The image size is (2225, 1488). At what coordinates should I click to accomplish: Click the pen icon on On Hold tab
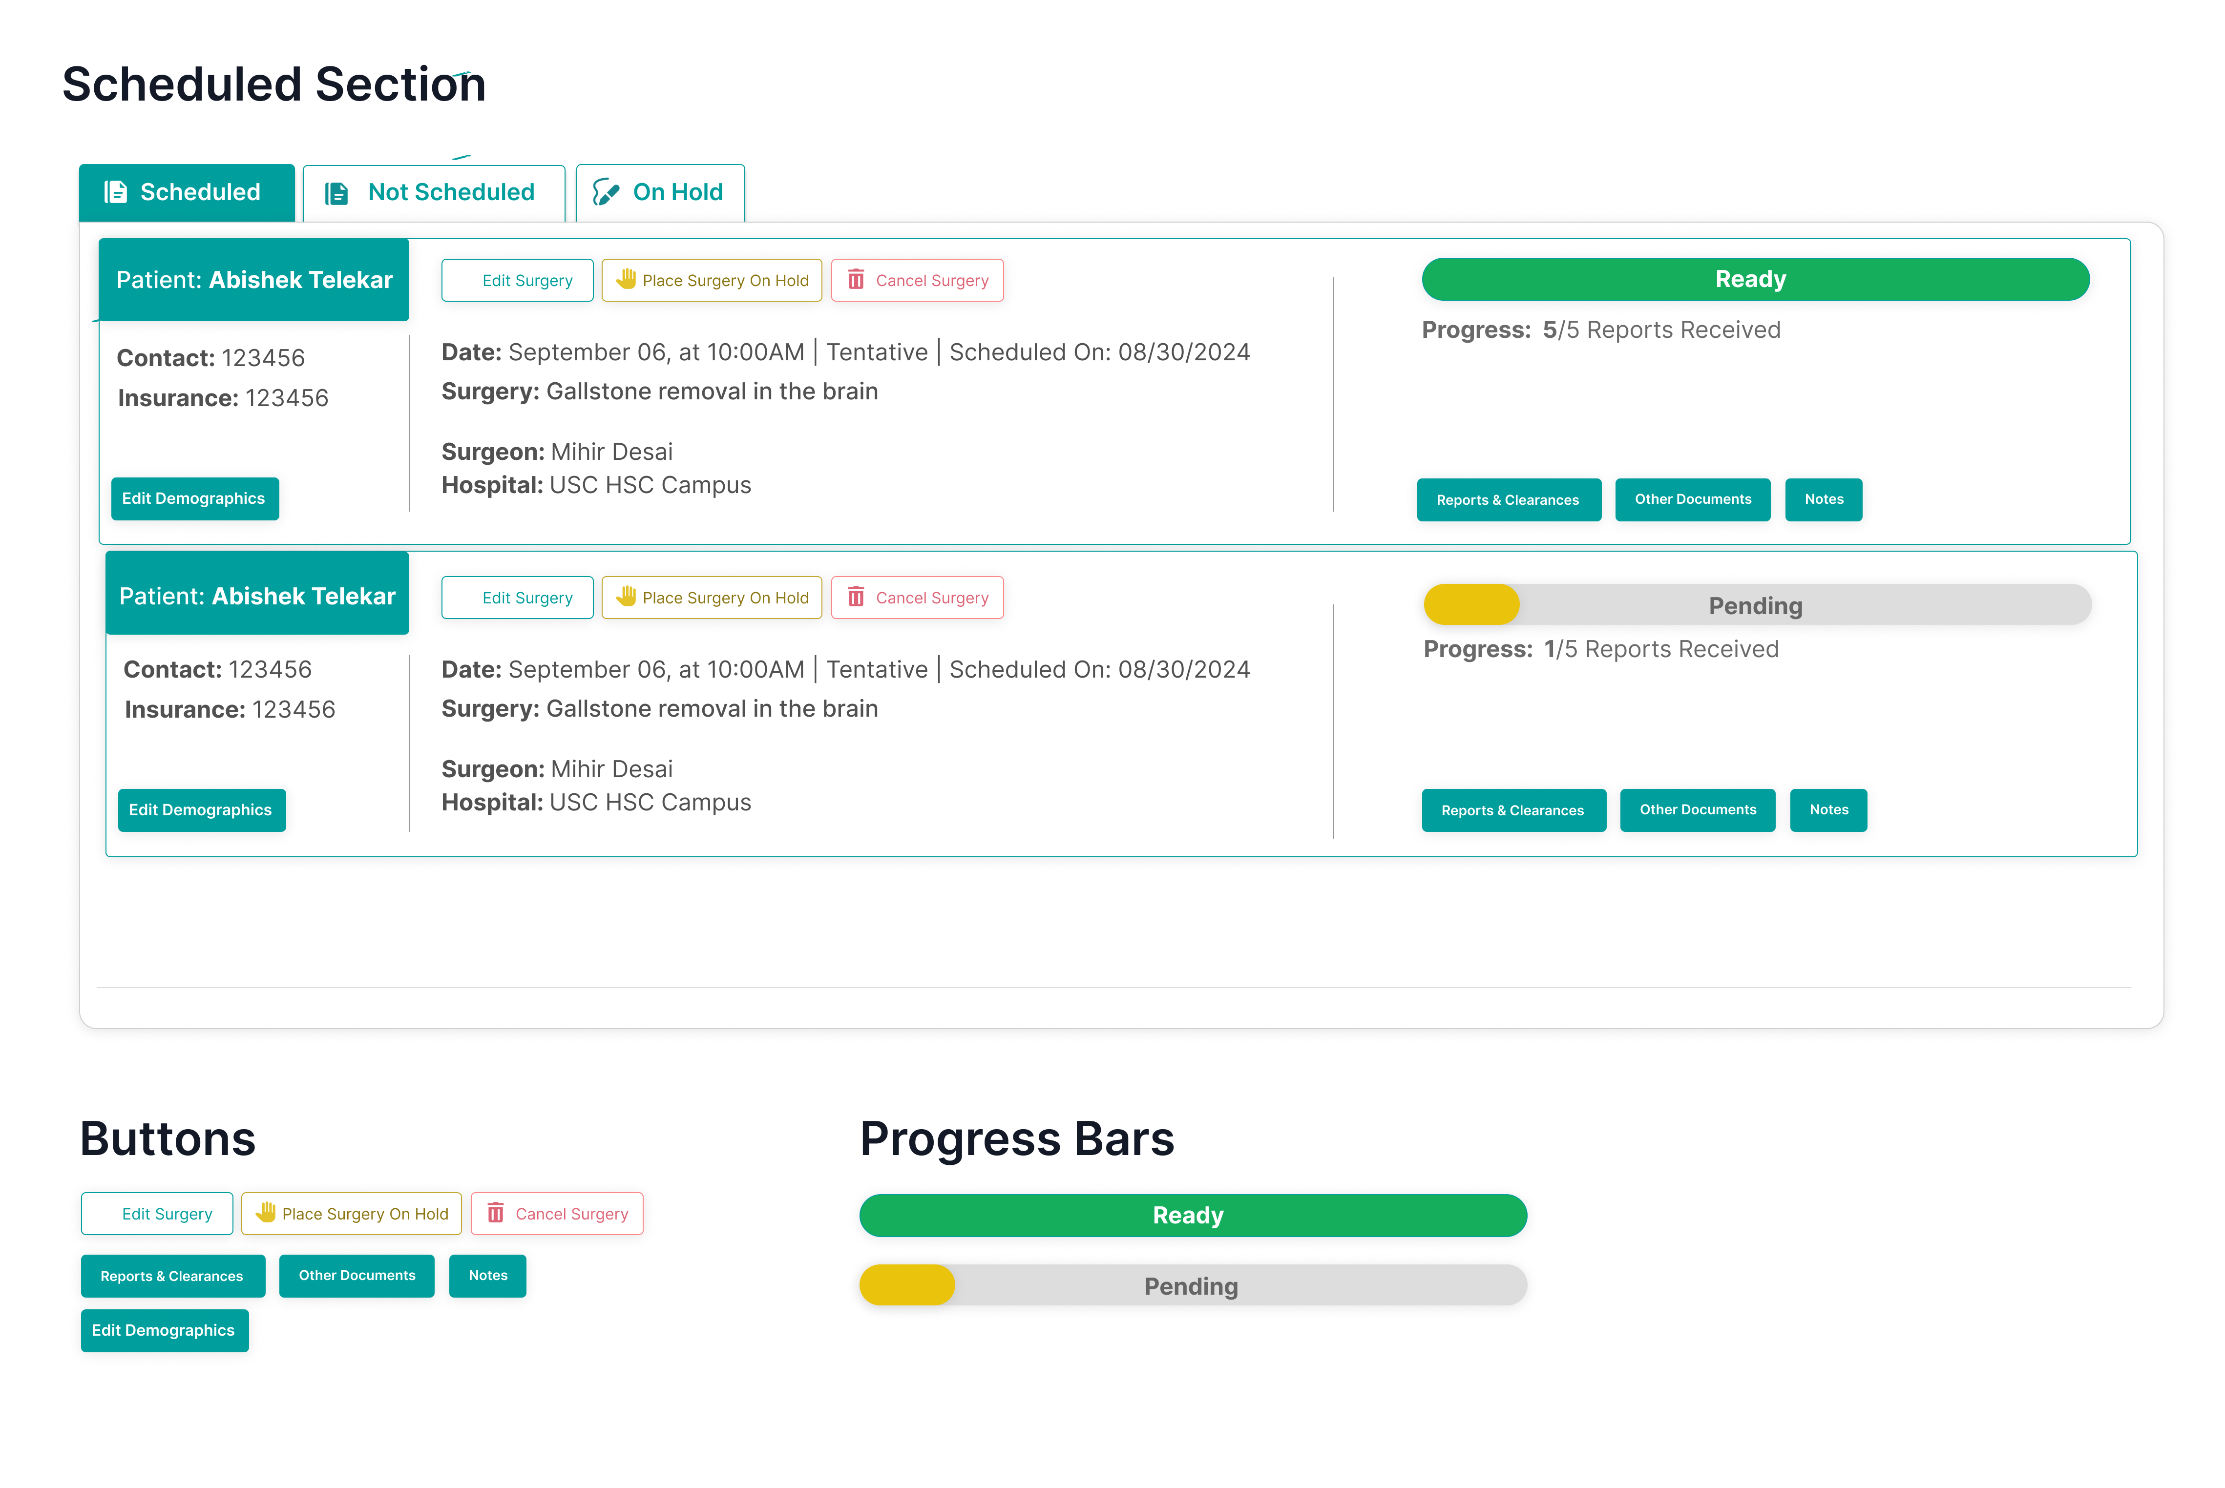(x=606, y=193)
